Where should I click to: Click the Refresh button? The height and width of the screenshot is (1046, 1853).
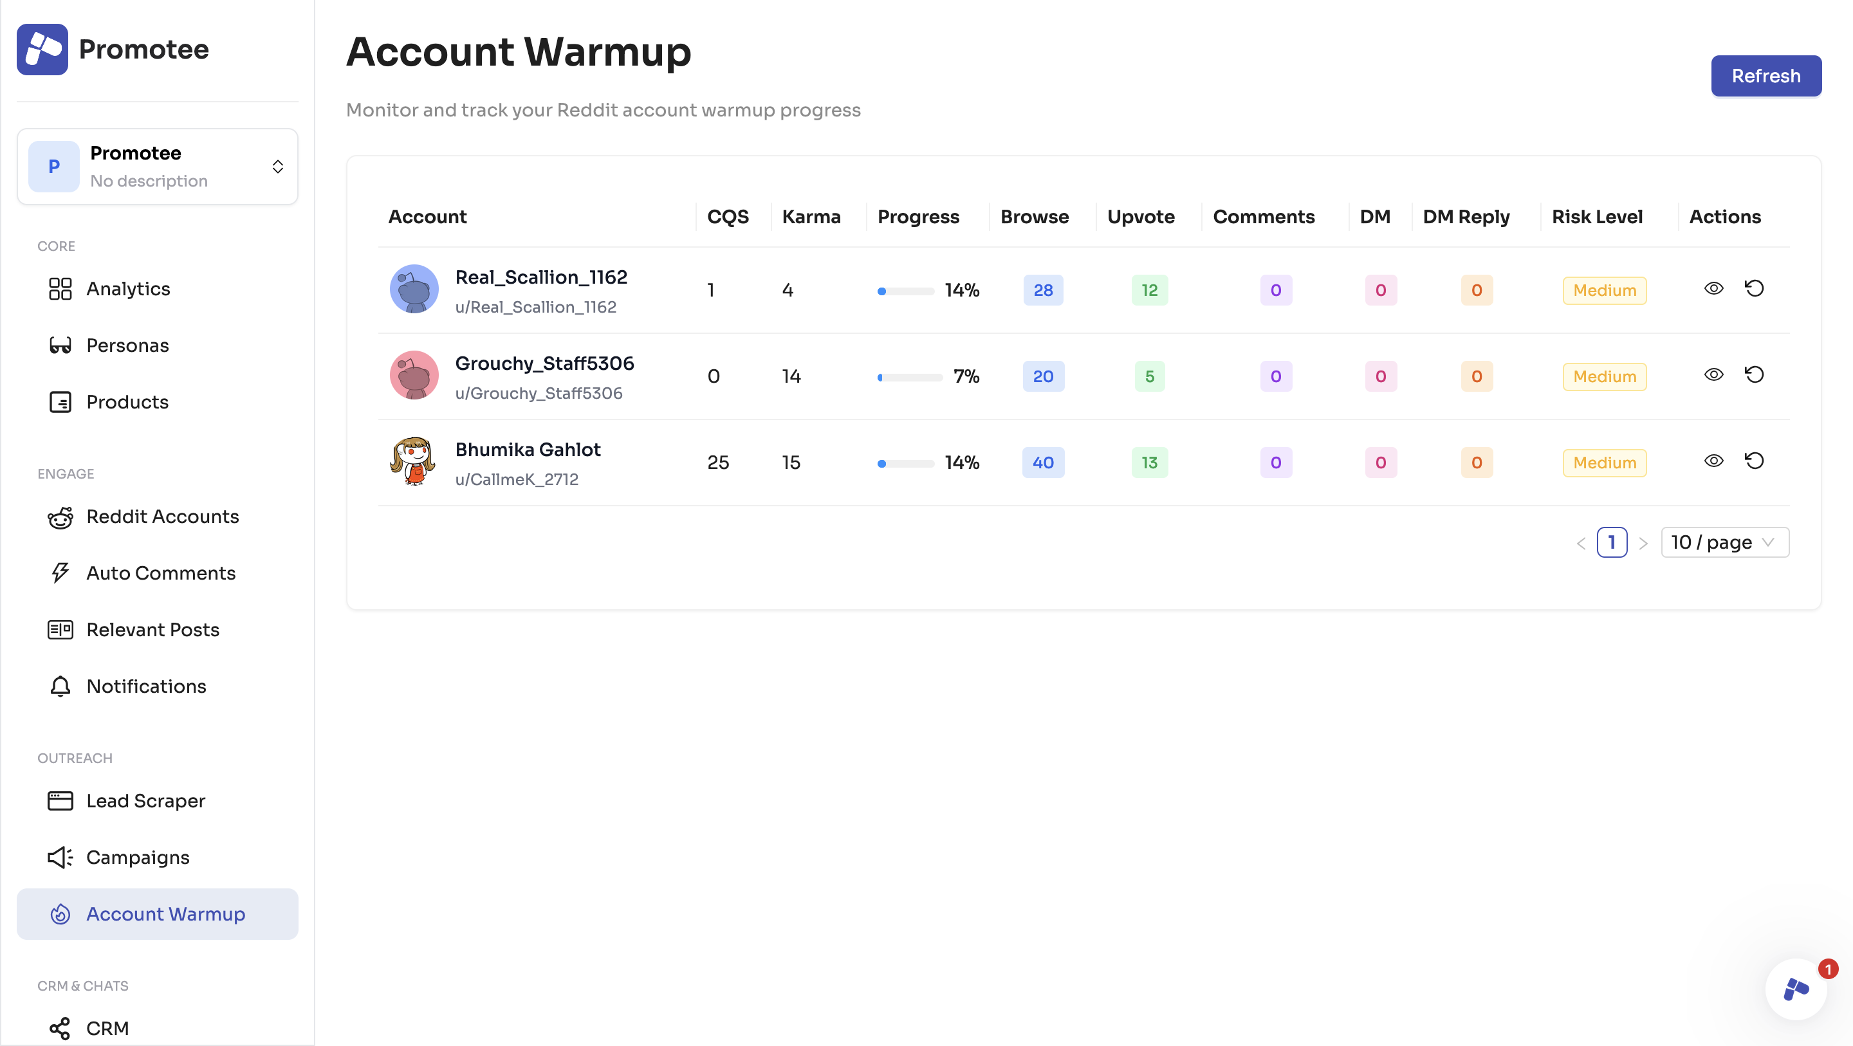[1766, 75]
